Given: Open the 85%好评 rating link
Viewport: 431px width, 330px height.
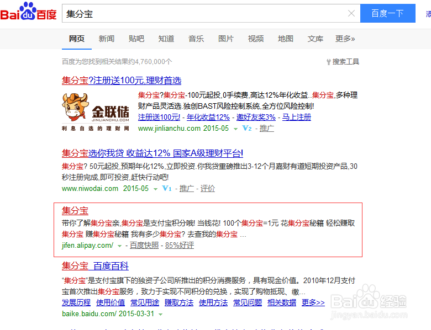Looking at the screenshot, I should click(180, 245).
